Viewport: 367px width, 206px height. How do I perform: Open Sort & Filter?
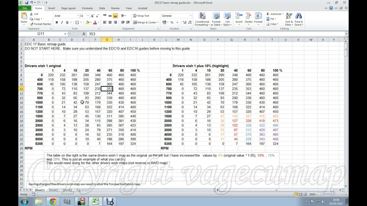pyautogui.click(x=289, y=19)
